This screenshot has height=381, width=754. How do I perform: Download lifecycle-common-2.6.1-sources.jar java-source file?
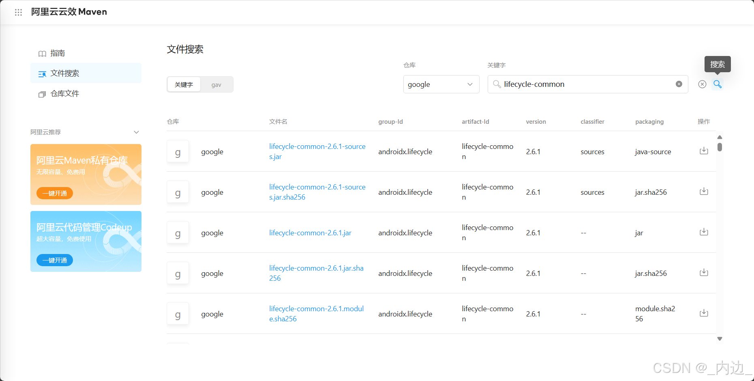704,151
